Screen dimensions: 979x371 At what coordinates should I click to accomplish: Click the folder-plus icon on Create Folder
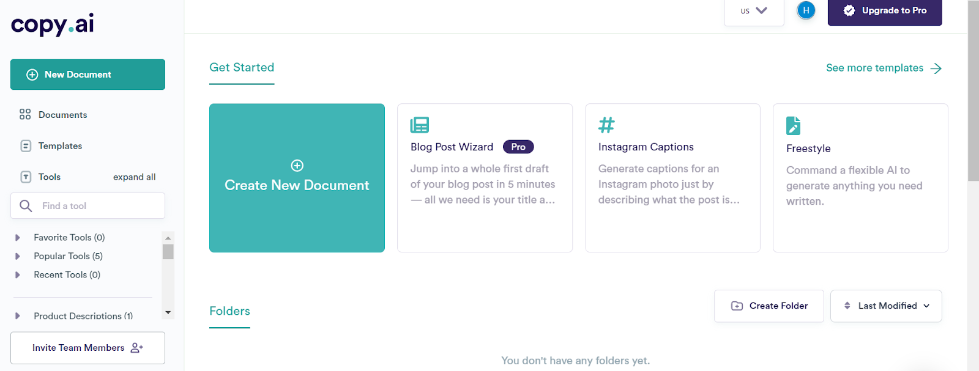click(737, 306)
